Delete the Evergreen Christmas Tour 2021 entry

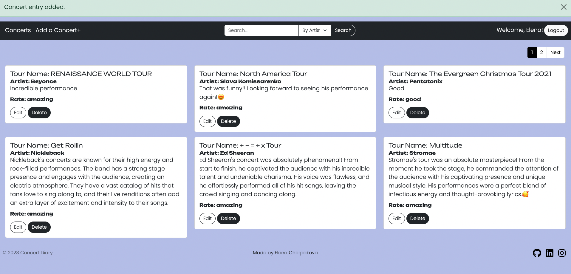click(x=417, y=113)
